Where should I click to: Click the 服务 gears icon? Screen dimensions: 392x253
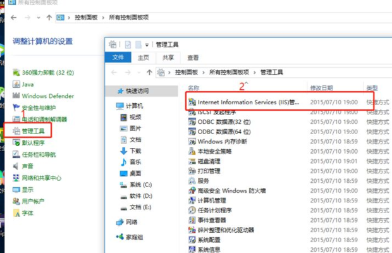[192, 181]
